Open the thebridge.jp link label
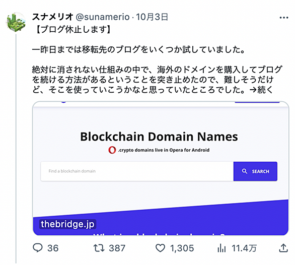 coord(67,224)
